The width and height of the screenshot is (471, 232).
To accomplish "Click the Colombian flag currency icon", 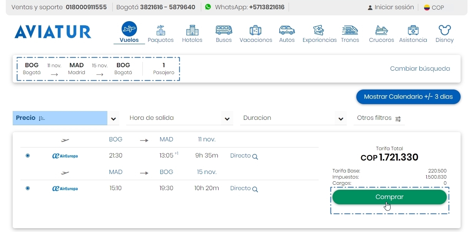I will click(427, 7).
